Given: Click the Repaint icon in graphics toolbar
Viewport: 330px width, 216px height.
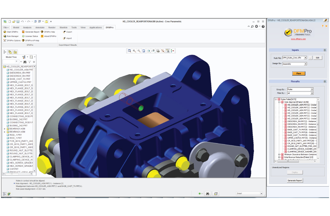Looking at the screenshot, I should [144, 51].
